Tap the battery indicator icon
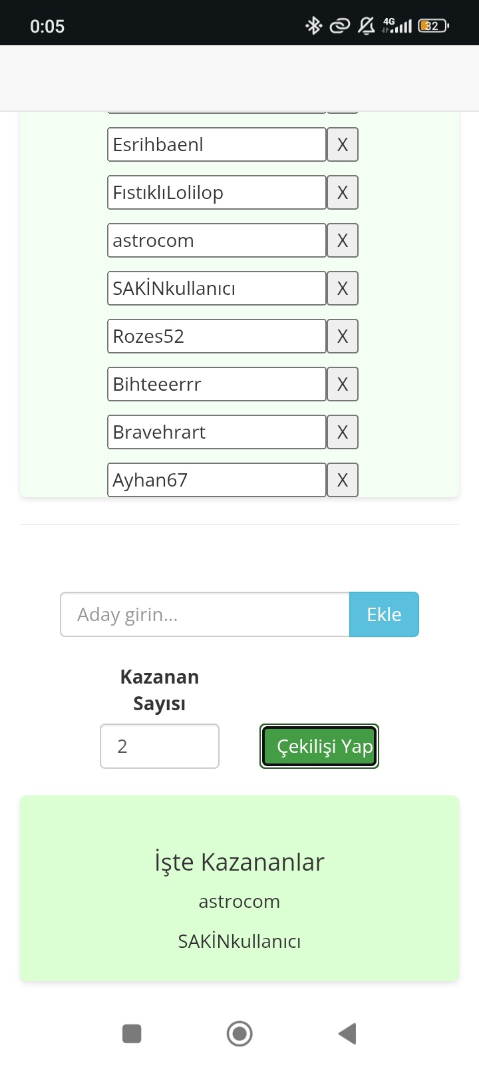The width and height of the screenshot is (479, 1065). (433, 26)
